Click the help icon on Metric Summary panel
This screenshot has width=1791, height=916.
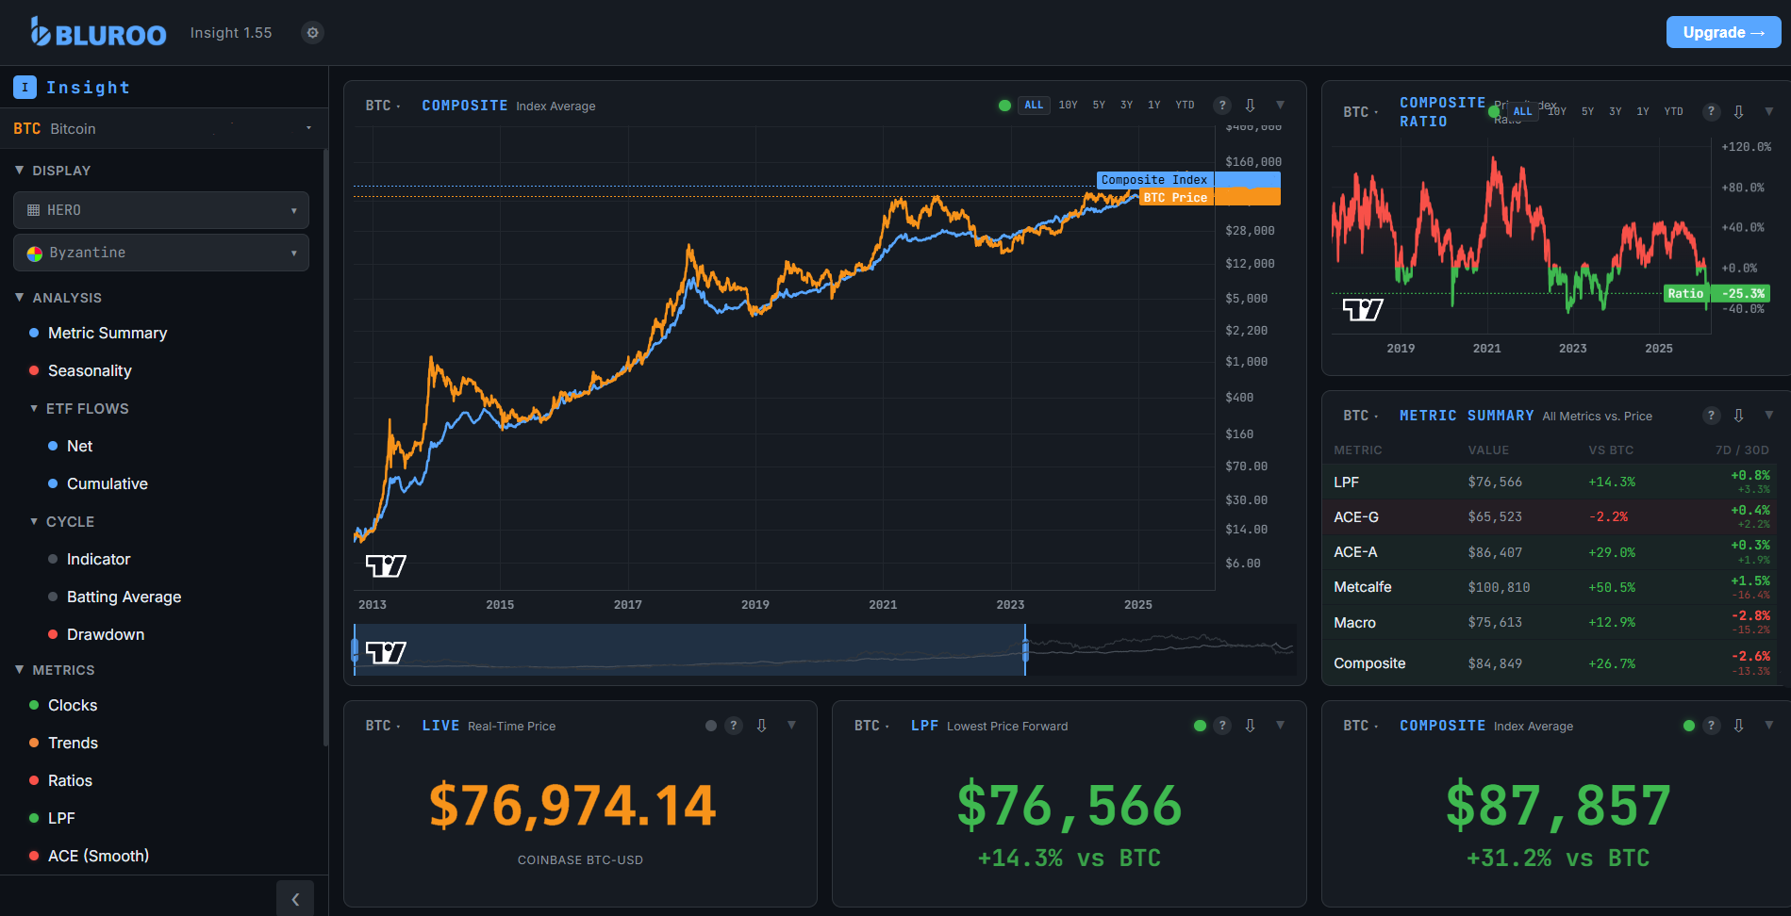(x=1712, y=415)
